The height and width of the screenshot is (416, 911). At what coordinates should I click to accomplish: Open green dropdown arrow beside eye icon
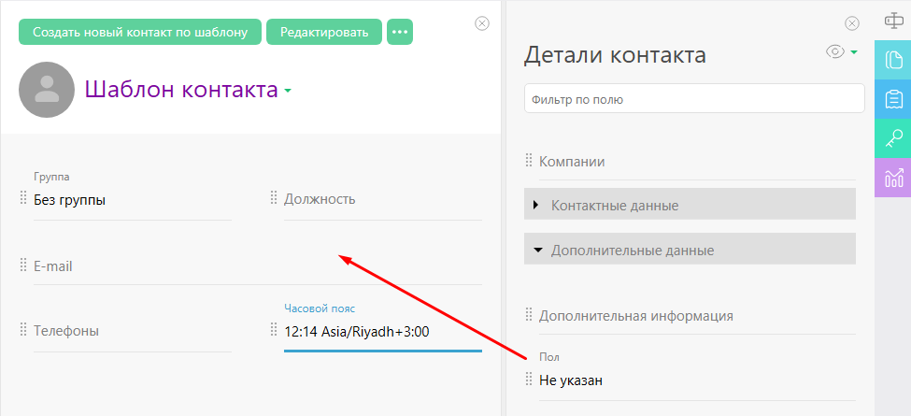853,52
